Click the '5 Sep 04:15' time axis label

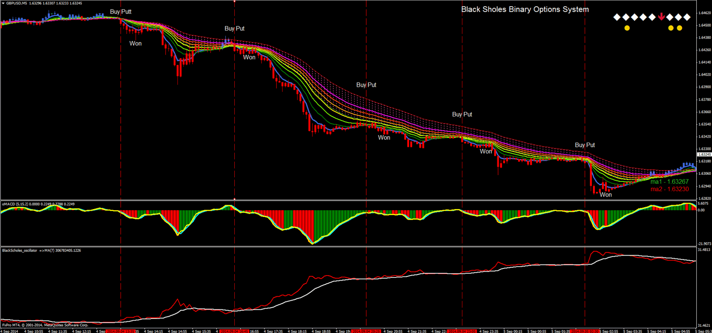(x=657, y=331)
